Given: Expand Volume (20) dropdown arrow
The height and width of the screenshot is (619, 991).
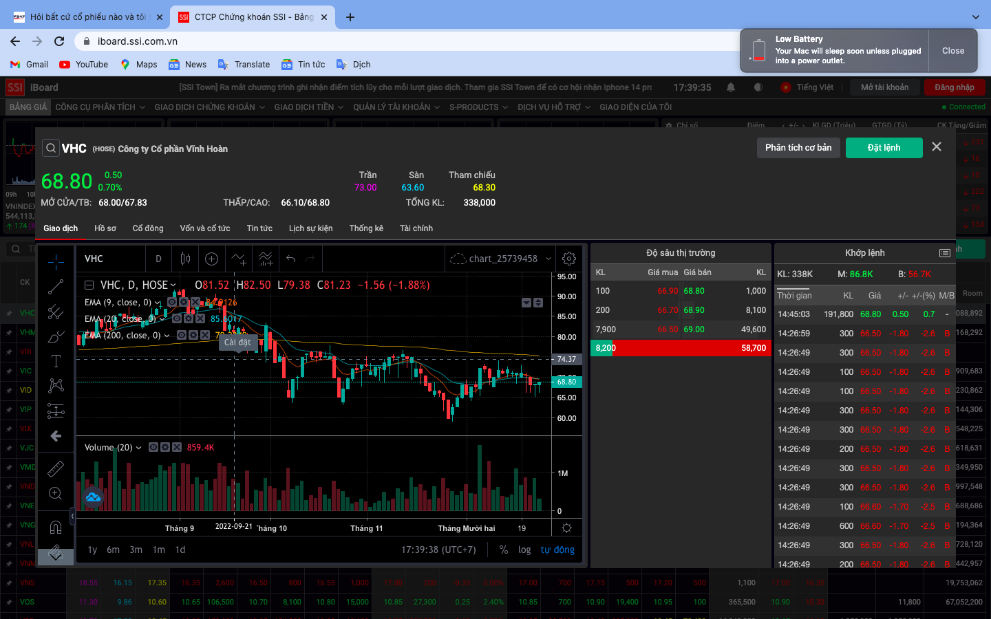Looking at the screenshot, I should pos(138,448).
